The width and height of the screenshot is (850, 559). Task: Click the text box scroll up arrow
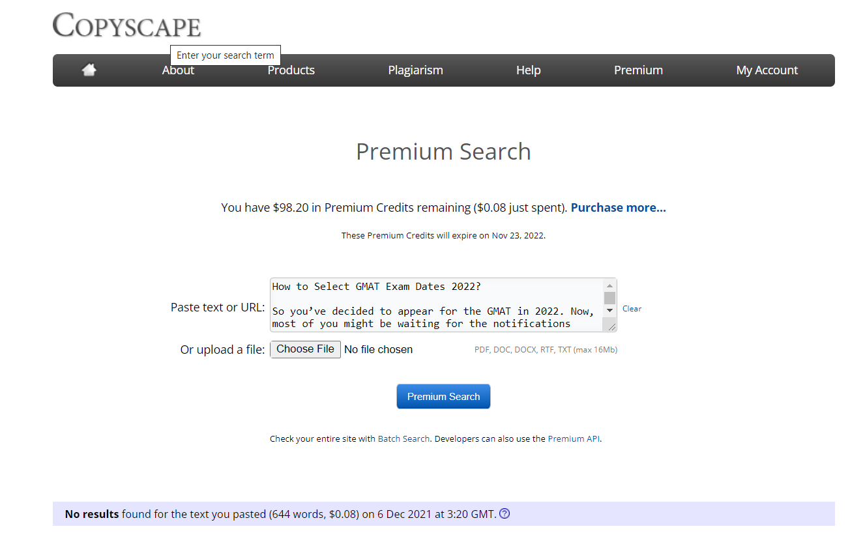pyautogui.click(x=609, y=285)
